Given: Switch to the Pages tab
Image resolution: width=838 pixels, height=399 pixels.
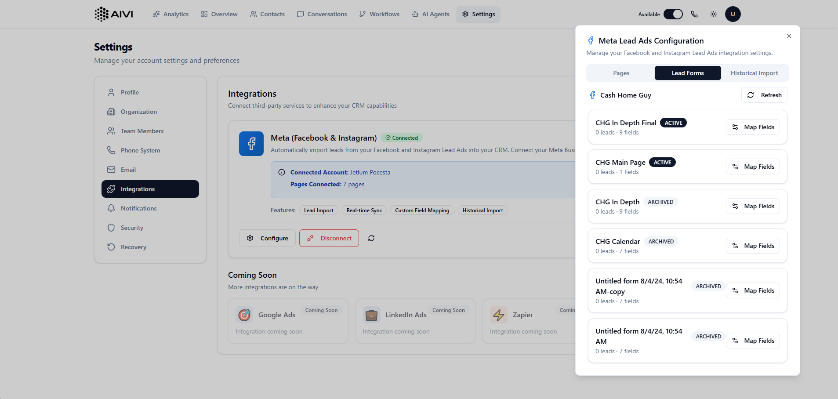Looking at the screenshot, I should [621, 73].
